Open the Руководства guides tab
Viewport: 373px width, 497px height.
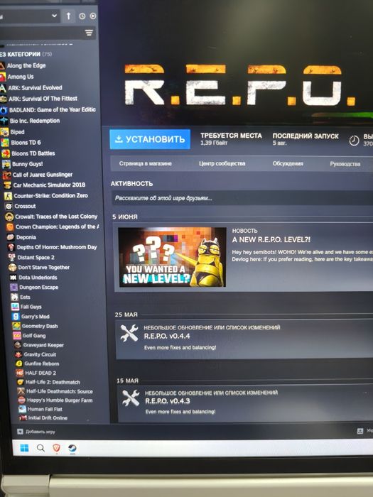(345, 164)
